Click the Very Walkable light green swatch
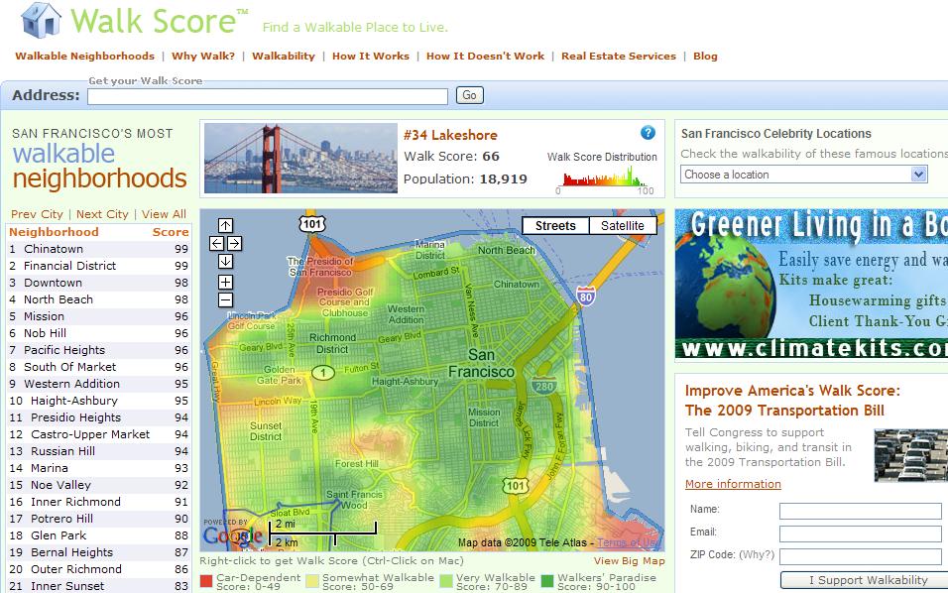The width and height of the screenshot is (948, 593). 446,581
